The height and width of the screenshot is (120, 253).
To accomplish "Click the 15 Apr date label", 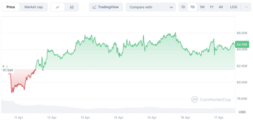I will click(152, 117).
